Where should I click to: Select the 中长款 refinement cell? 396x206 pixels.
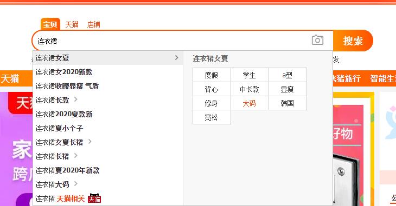(x=250, y=89)
